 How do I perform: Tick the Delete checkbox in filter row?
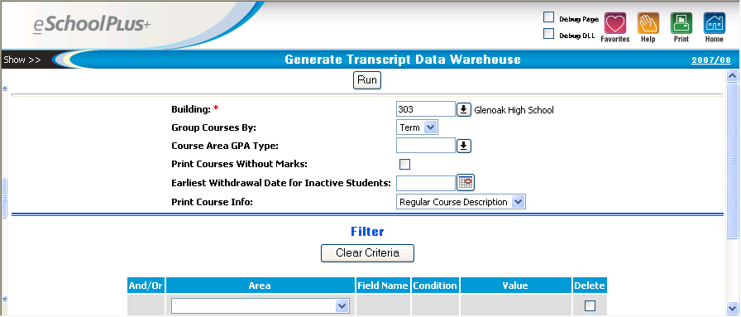click(x=590, y=306)
